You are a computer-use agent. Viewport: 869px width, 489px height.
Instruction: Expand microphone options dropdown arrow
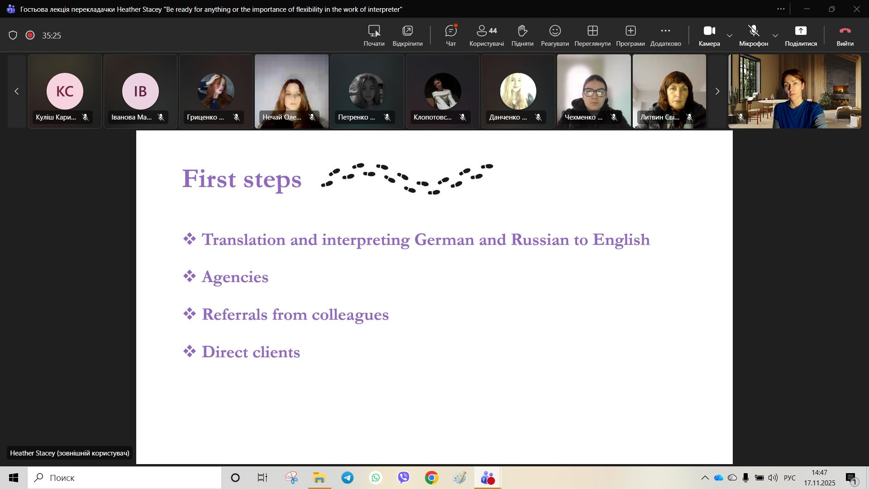point(775,35)
